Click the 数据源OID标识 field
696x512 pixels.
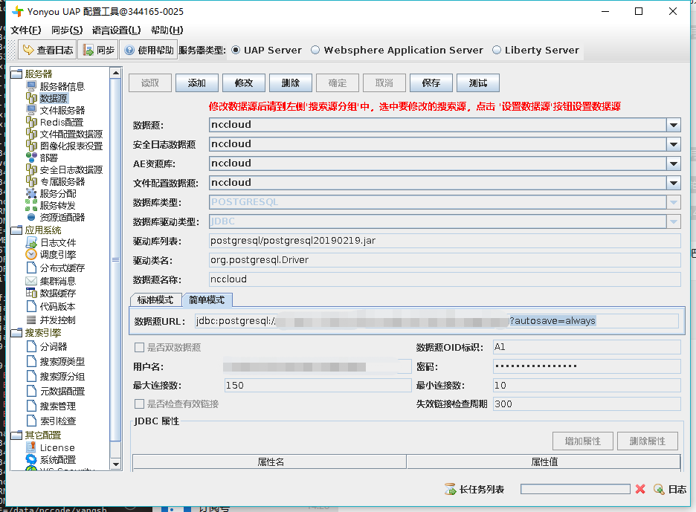587,347
